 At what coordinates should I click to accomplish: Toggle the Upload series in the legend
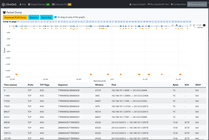pyautogui.click(x=200, y=27)
